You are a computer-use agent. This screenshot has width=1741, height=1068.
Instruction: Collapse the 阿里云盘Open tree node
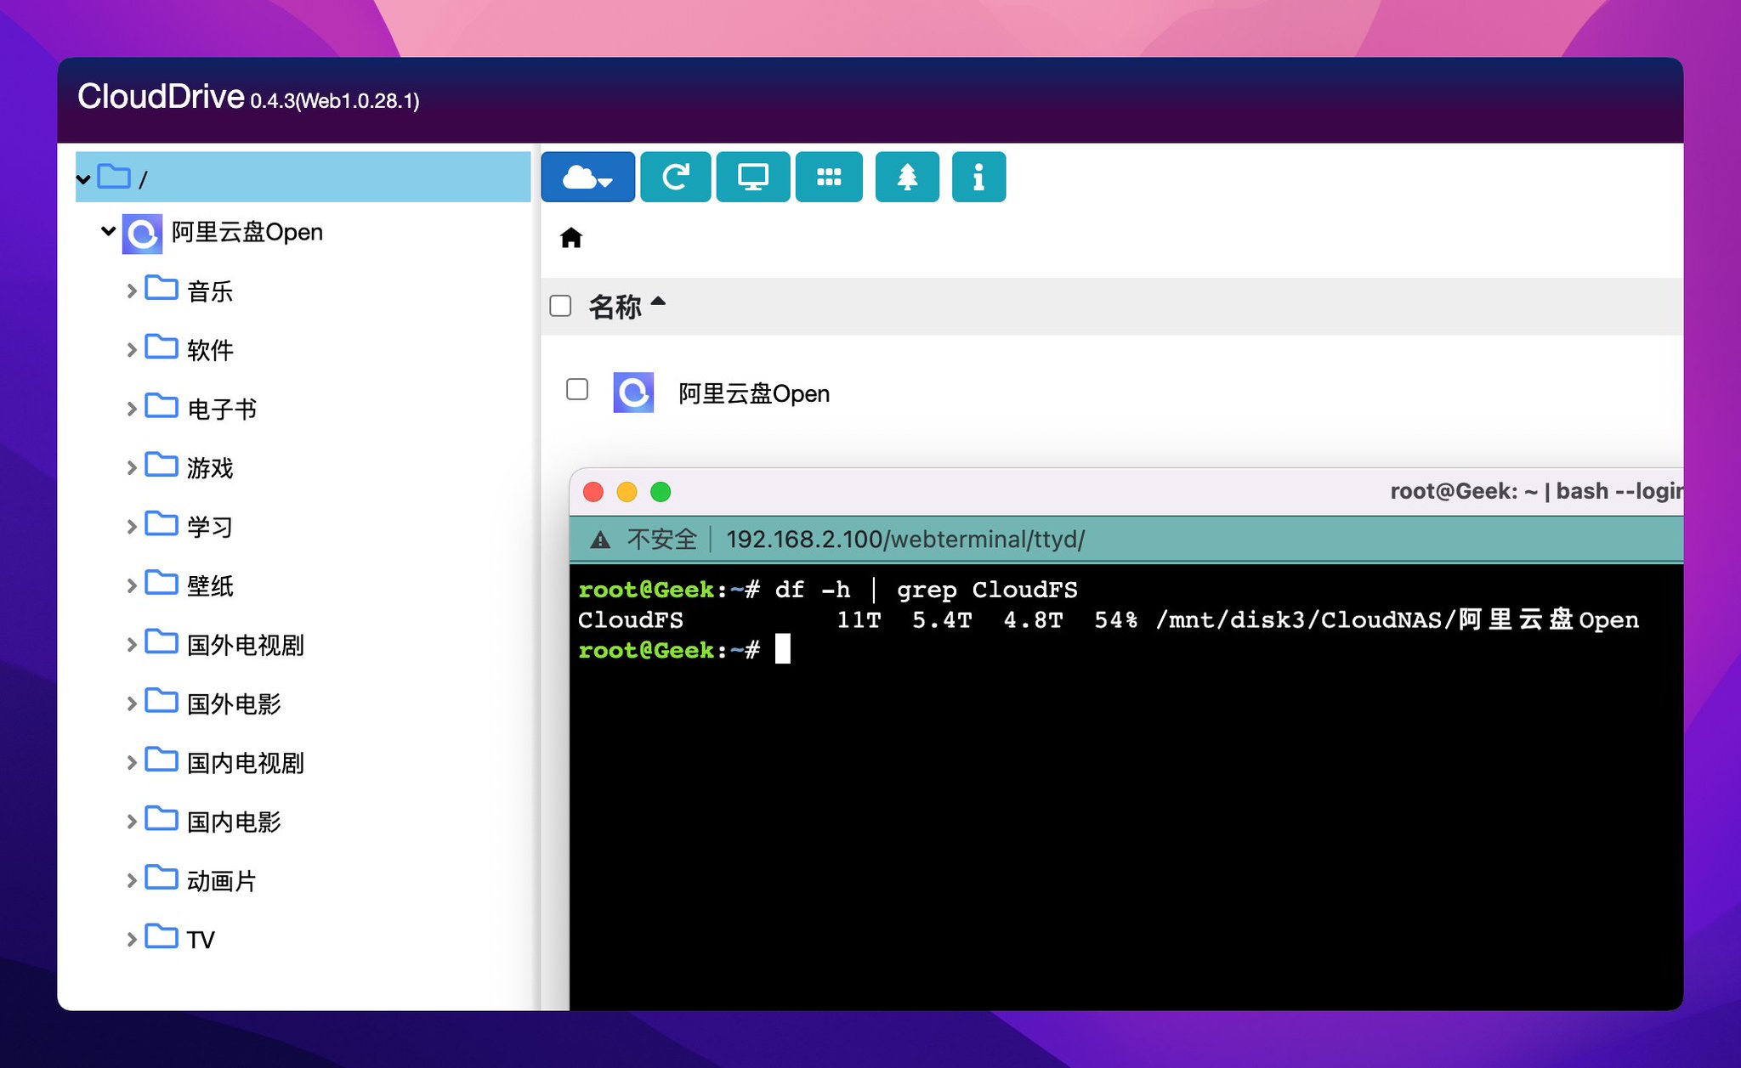pos(107,231)
